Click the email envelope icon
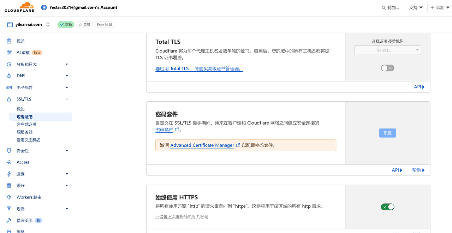 (9, 88)
